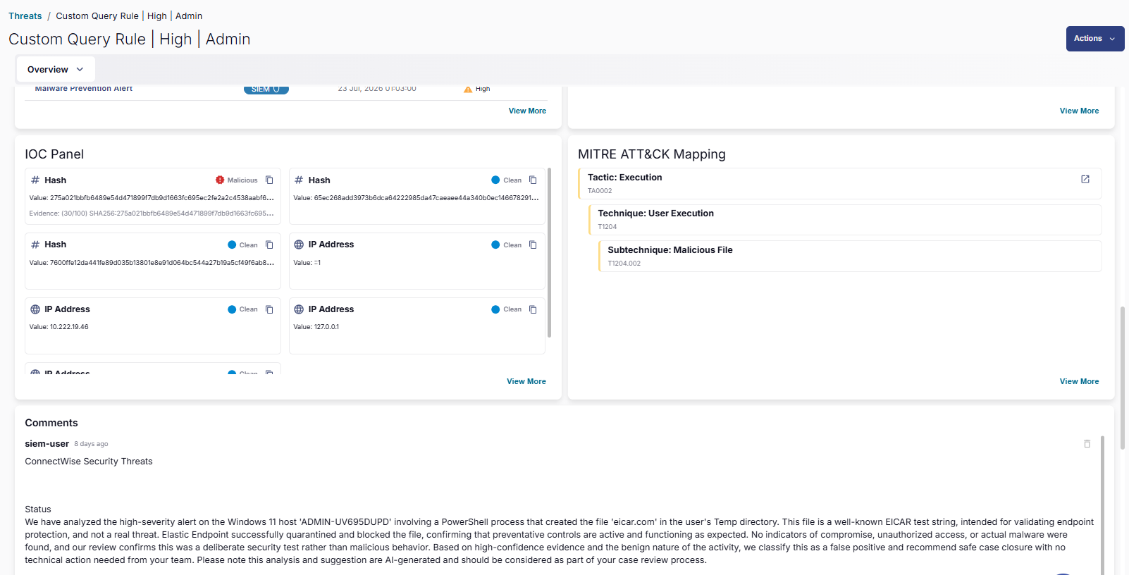Click the hash icon for the 7600ffe12da card
The height and width of the screenshot is (575, 1129).
(35, 245)
